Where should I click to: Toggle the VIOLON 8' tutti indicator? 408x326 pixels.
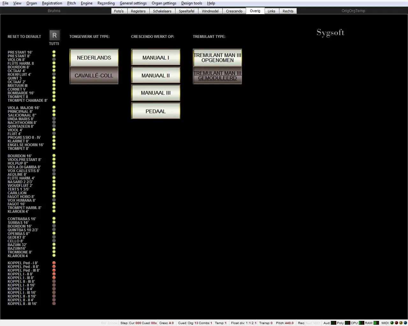click(x=54, y=60)
